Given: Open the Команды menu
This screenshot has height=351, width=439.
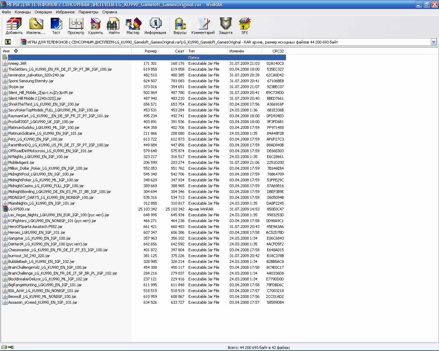Looking at the screenshot, I should 23,12.
